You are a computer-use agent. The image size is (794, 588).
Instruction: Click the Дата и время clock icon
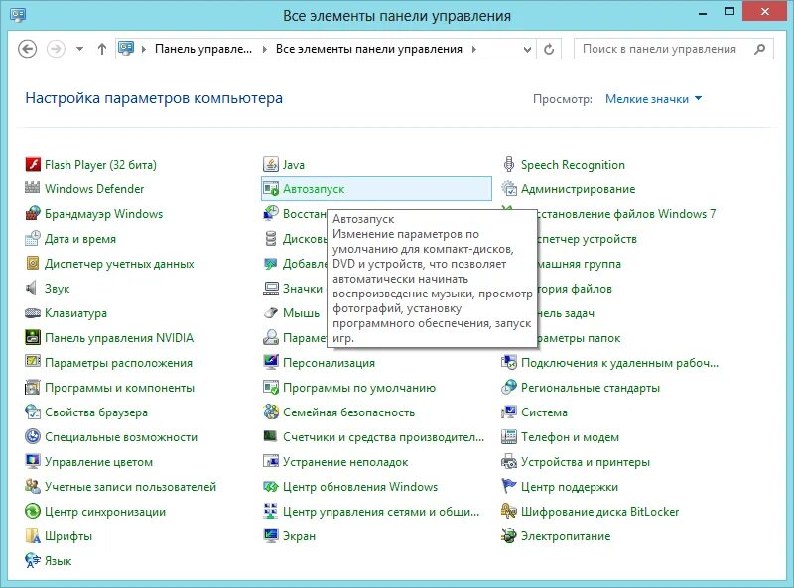coord(33,238)
